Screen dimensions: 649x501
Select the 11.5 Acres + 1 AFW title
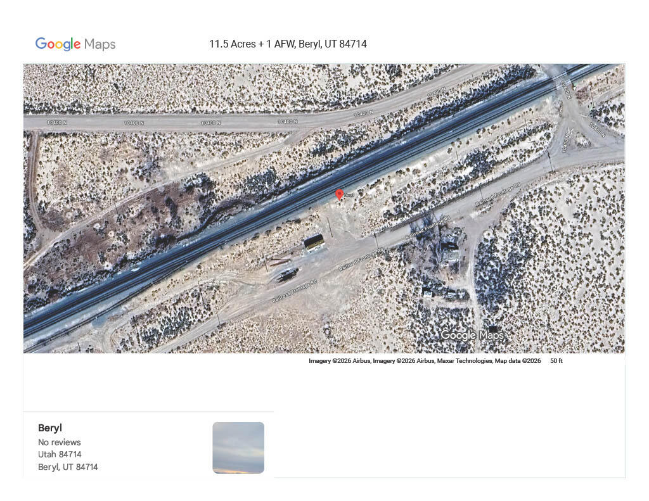(x=288, y=44)
